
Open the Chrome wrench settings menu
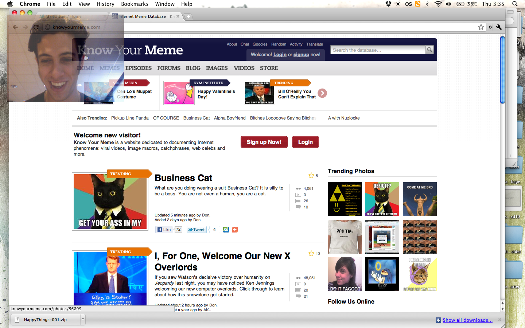[499, 27]
